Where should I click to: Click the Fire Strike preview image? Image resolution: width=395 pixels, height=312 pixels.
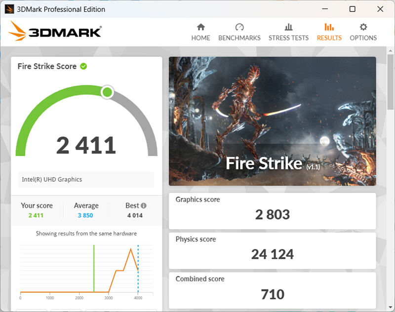pyautogui.click(x=273, y=121)
